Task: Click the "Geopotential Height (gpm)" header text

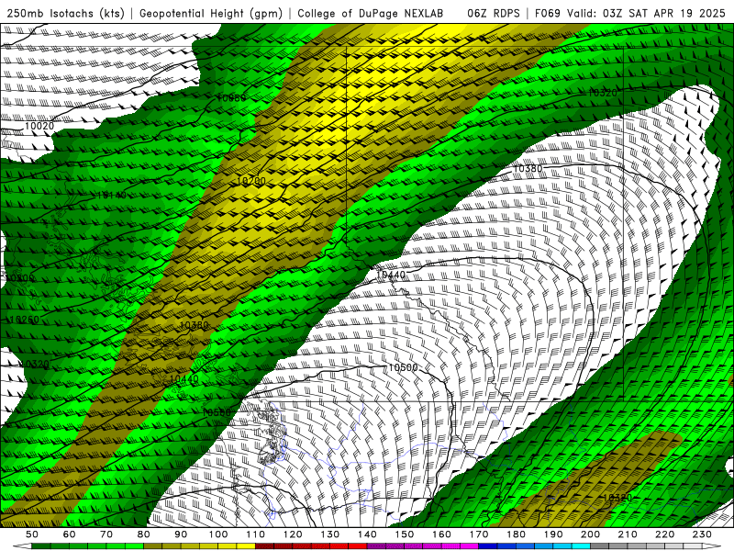Action: coord(211,14)
